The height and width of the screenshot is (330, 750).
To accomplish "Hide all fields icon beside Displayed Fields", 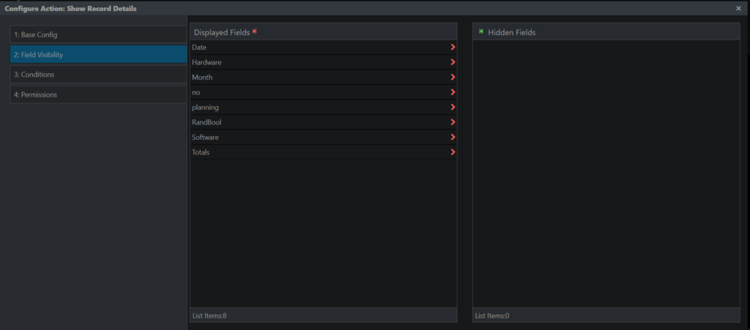I will [x=255, y=31].
